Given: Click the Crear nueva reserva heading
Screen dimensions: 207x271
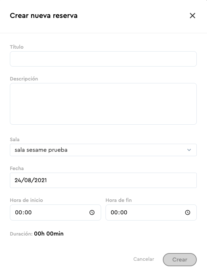Looking at the screenshot, I should (44, 16).
